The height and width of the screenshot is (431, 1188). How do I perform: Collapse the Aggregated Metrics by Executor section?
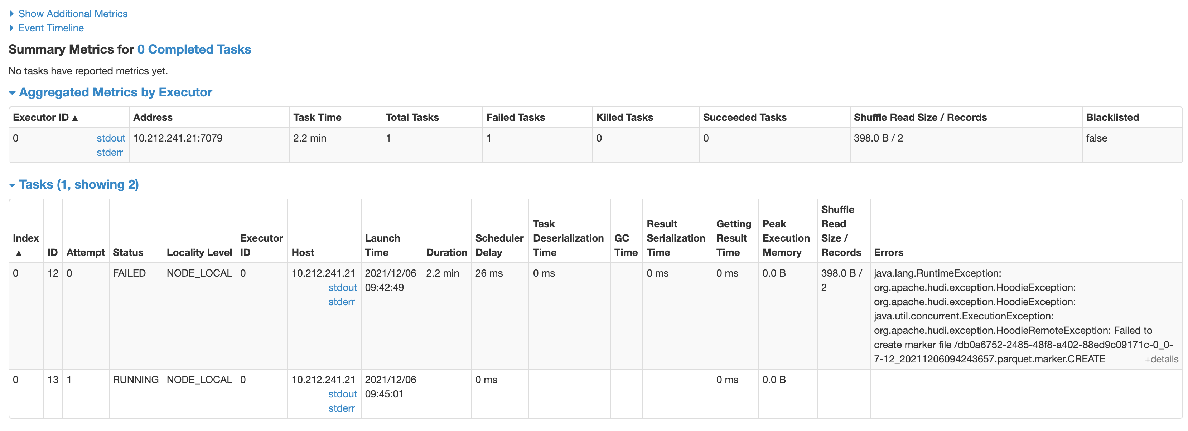pyautogui.click(x=115, y=92)
